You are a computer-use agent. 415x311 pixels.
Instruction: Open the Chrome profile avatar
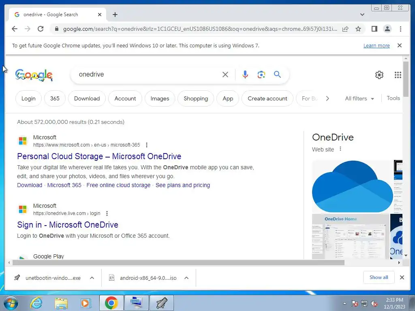pyautogui.click(x=387, y=29)
